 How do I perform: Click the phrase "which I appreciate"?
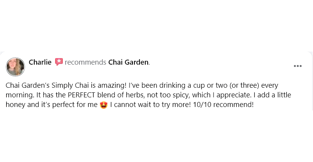(x=220, y=95)
